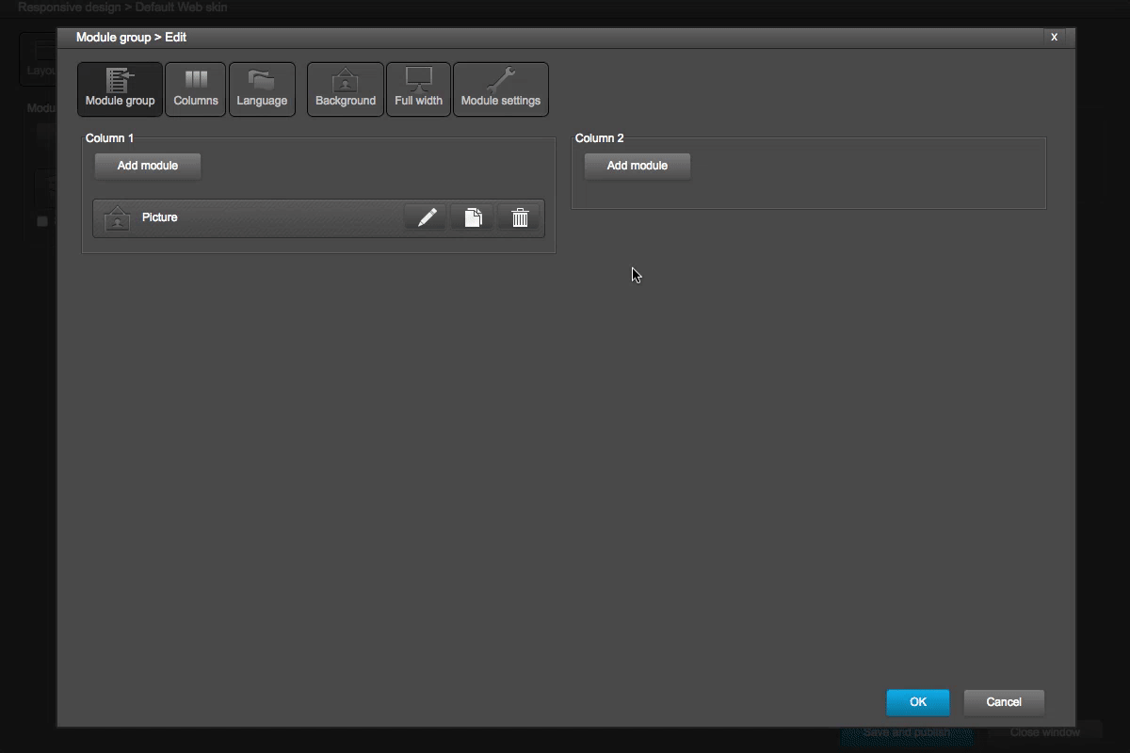Click the Save and publish button

point(906,732)
